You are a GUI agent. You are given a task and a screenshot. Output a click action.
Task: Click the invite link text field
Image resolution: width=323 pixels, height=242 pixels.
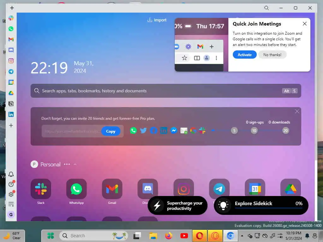click(x=72, y=131)
